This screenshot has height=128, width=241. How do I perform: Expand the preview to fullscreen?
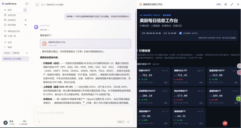232,5
